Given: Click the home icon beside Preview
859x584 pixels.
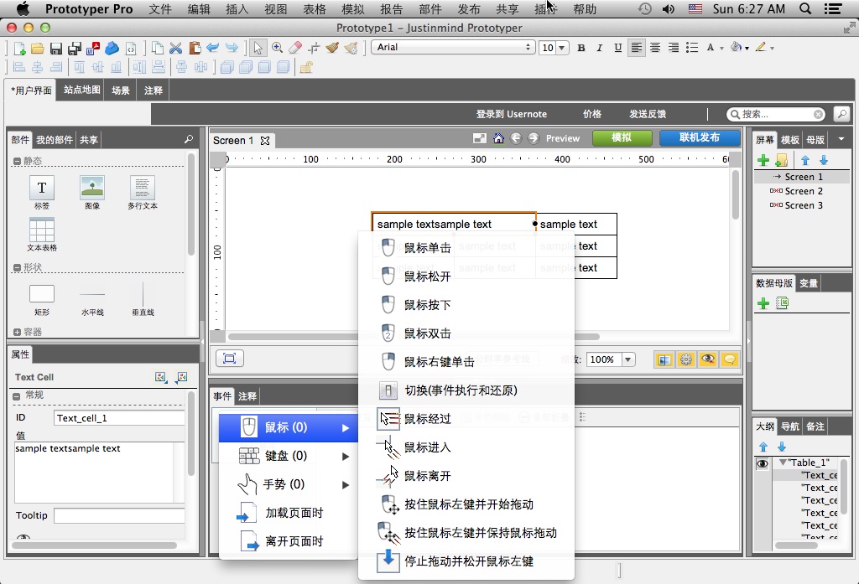Looking at the screenshot, I should 498,138.
